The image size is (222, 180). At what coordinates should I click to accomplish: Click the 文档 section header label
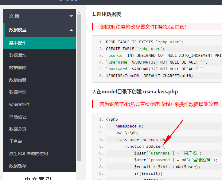coord(14,16)
